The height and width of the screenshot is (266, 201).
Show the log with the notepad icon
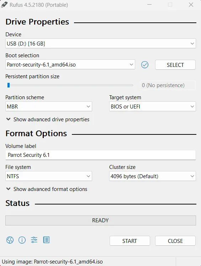click(46, 240)
